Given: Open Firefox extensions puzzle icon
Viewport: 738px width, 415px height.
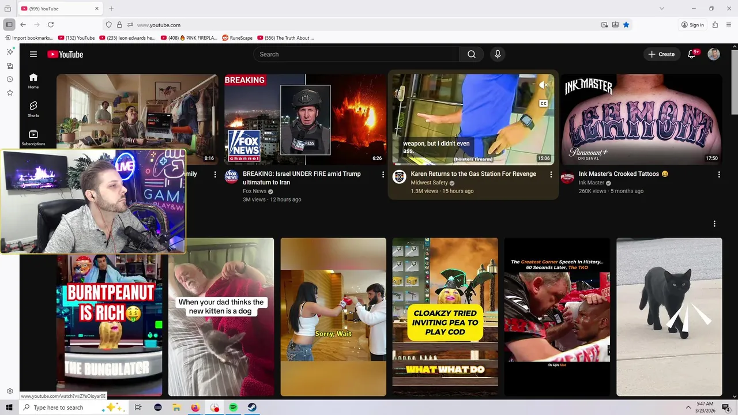Looking at the screenshot, I should click(715, 25).
